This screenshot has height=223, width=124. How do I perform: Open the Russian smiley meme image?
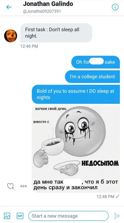point(76,149)
